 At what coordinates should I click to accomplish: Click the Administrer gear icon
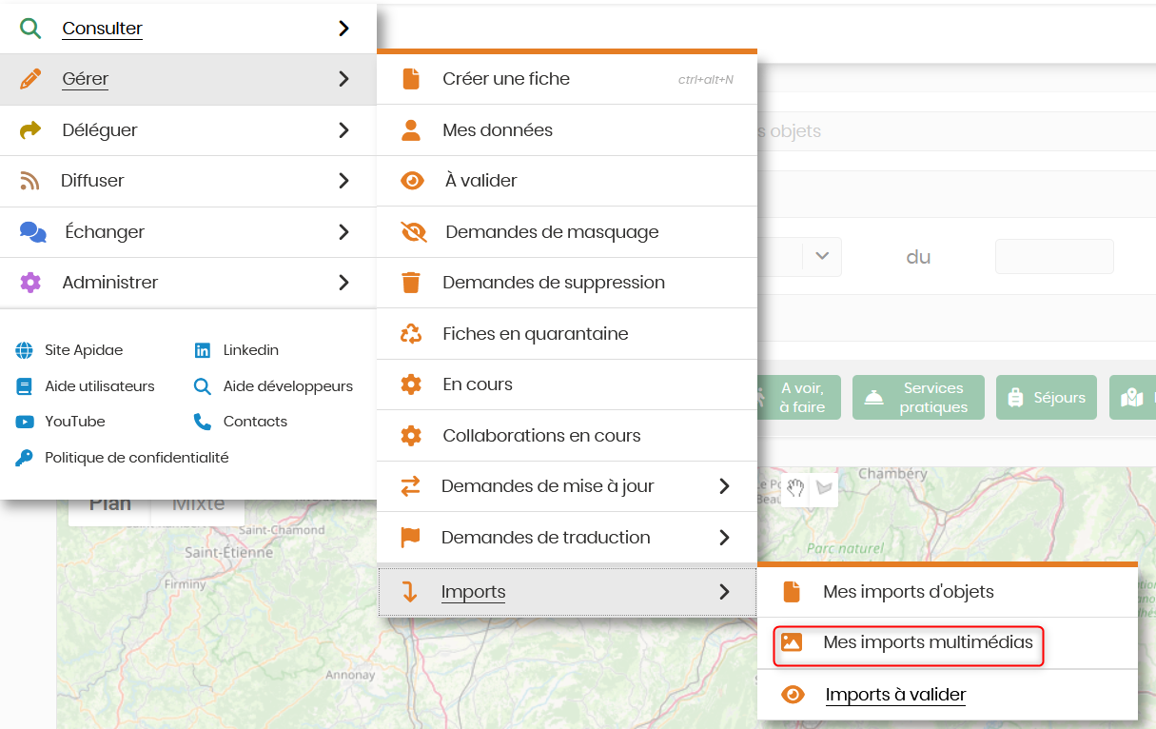coord(30,283)
